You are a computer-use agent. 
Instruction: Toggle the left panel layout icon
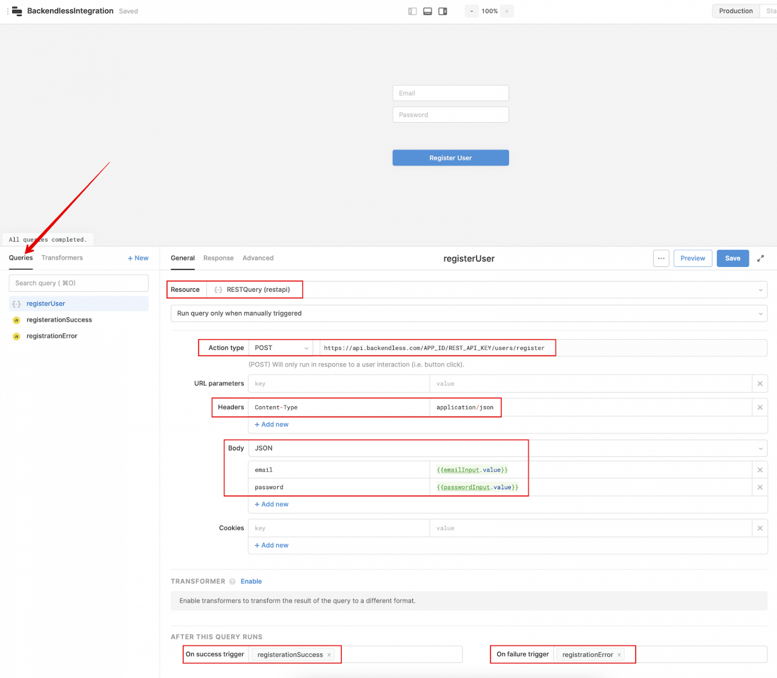click(412, 11)
